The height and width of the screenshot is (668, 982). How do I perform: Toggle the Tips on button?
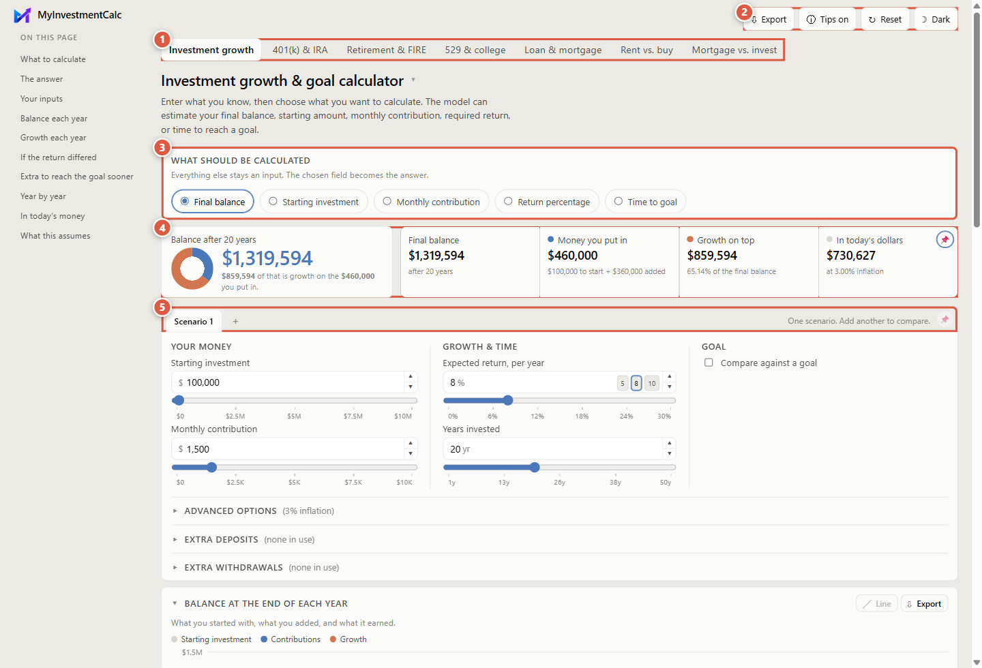pos(827,19)
